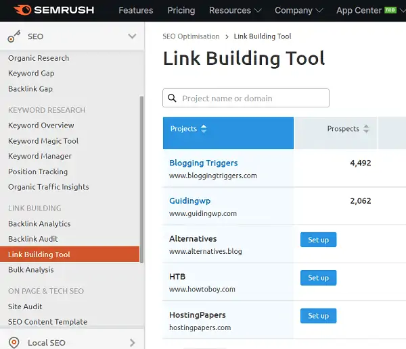Click the SEO key icon in sidebar

click(x=14, y=36)
